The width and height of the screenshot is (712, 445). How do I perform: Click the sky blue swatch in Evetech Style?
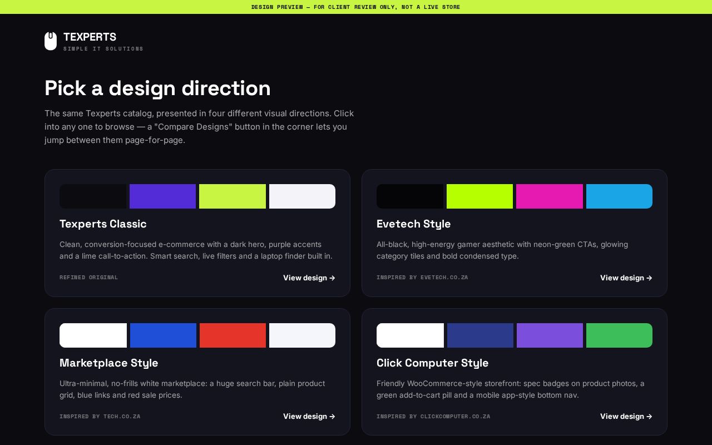[619, 196]
